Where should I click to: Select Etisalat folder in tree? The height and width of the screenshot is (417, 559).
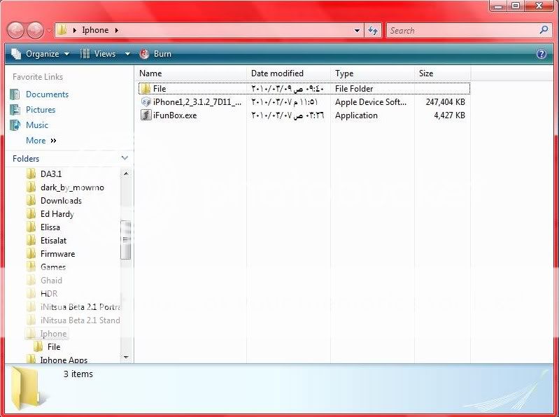(x=53, y=241)
